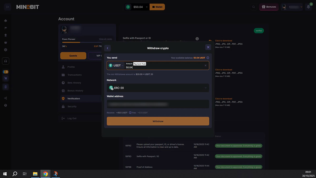Screen dimensions: 316x178
Task: Select Security in the account menu
Action: [x=72, y=107]
